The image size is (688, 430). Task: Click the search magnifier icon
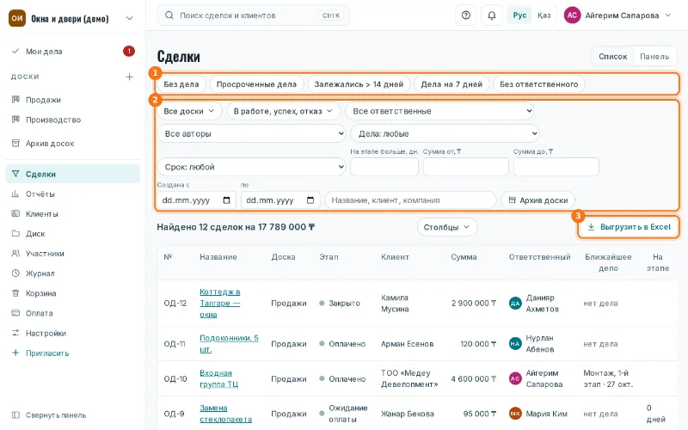(169, 15)
